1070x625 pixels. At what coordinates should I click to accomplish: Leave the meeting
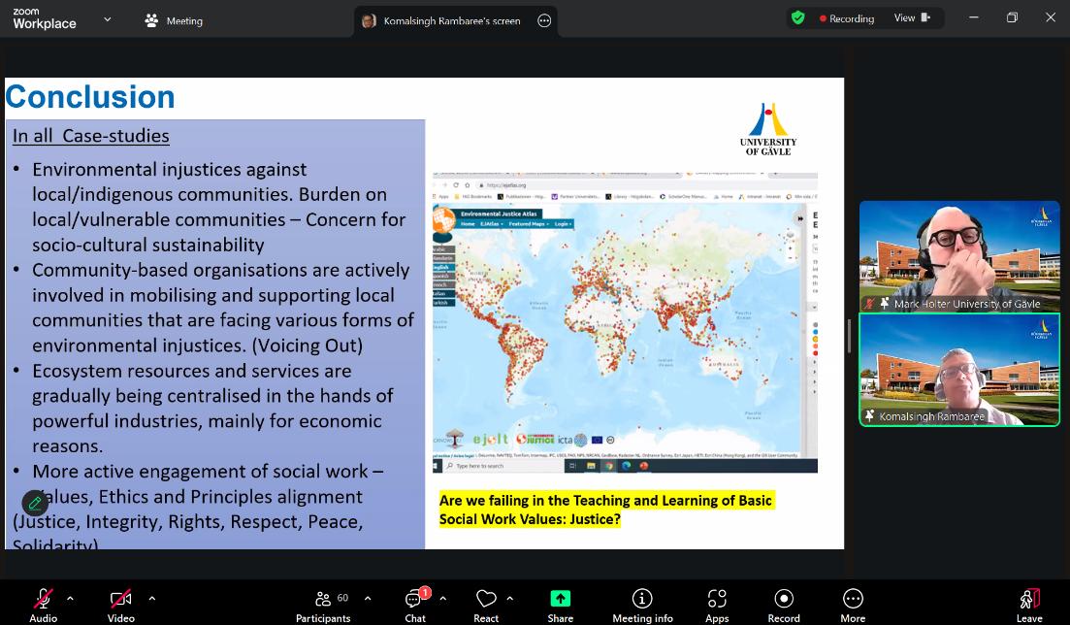point(1029,606)
